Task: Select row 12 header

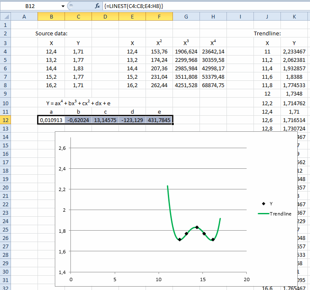Action: coord(5,120)
